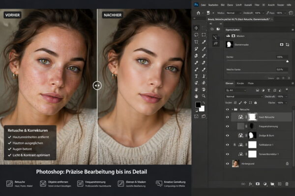295x196 pixels.
Task: Select the Ebenen tab
Action: [229, 83]
